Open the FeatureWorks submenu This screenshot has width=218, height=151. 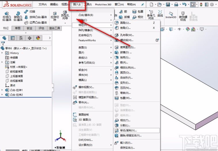point(92,40)
